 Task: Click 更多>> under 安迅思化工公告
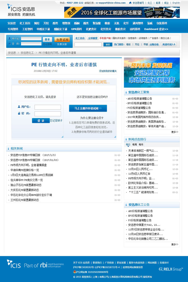tap(175, 244)
